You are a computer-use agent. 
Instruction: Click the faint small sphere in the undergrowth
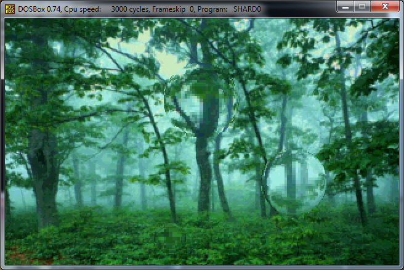pos(171,239)
